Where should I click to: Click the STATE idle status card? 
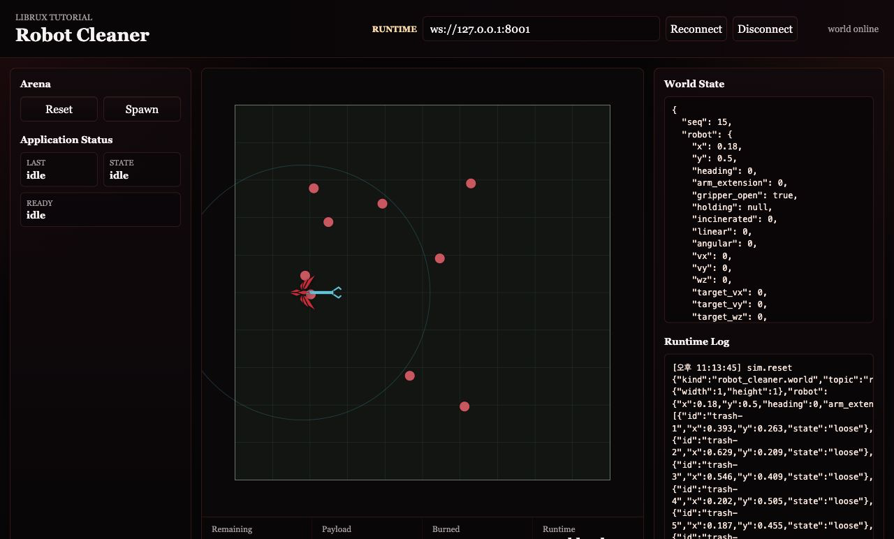click(x=142, y=170)
